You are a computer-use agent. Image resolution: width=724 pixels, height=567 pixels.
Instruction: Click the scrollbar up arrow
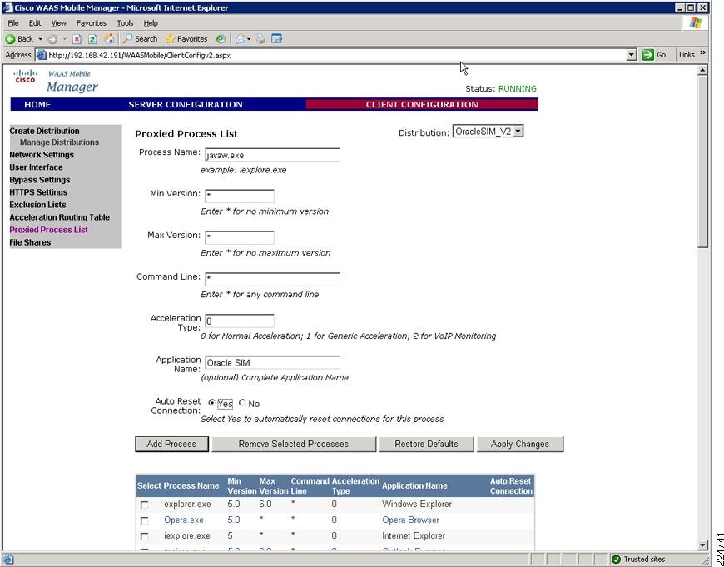coord(702,70)
